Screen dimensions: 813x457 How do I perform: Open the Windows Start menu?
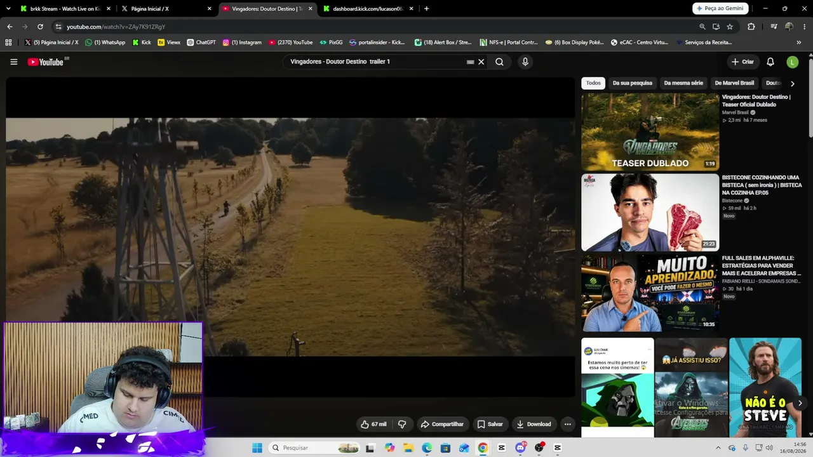257,447
